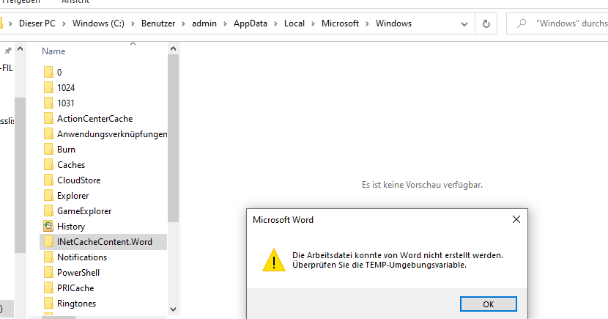Screen dimensions: 608x319
Task: Click the History clock folder icon
Action: coord(48,227)
